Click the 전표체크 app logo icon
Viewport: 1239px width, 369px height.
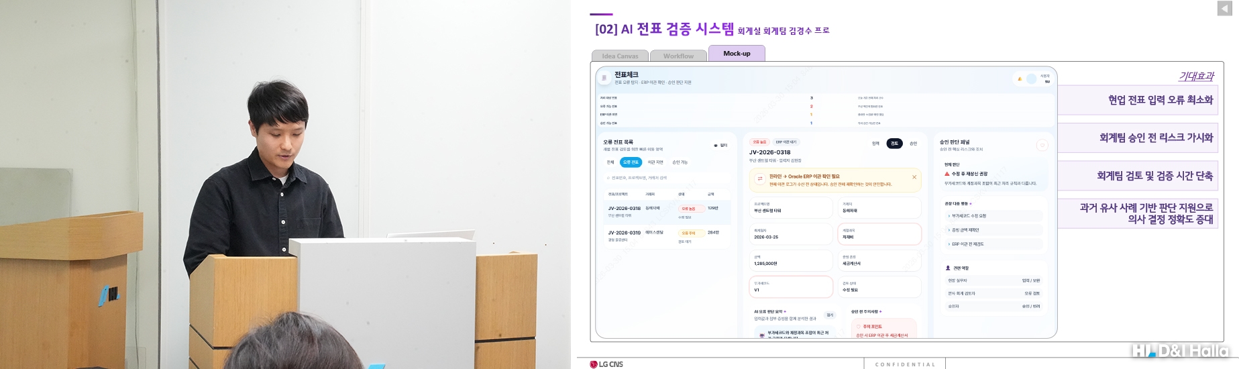pos(604,78)
